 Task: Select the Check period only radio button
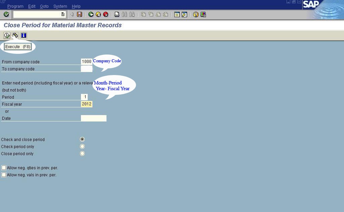point(82,146)
